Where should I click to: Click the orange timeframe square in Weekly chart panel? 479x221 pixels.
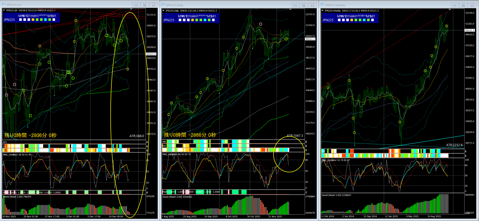(x=352, y=20)
